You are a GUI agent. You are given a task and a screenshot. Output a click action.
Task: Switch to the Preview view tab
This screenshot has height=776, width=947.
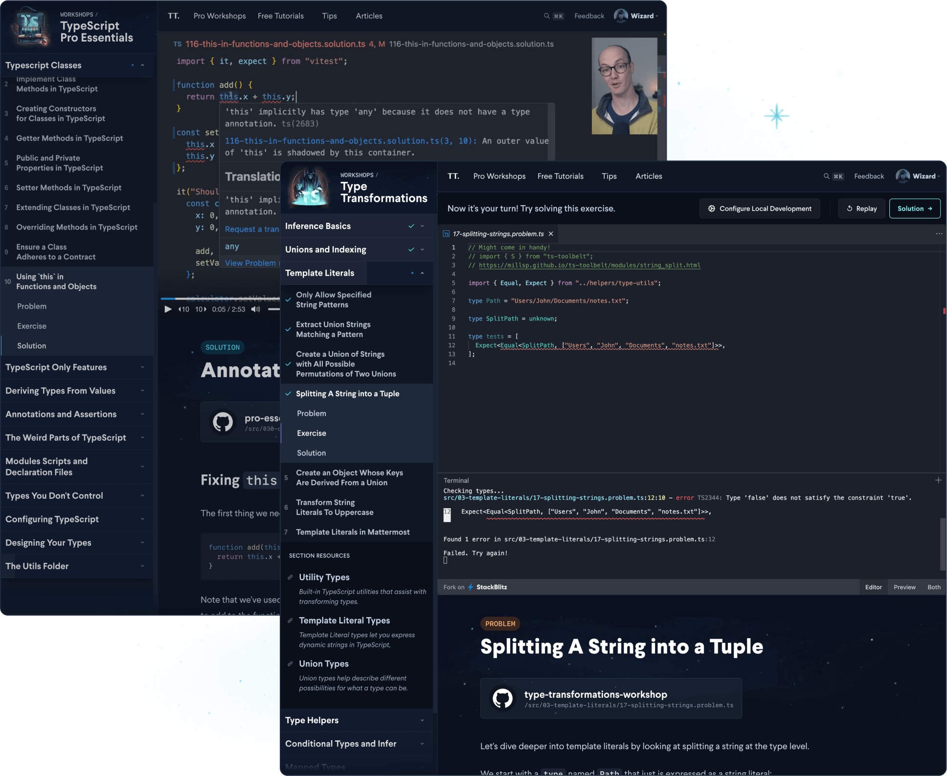pyautogui.click(x=904, y=587)
